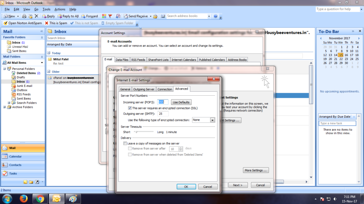The image size is (364, 204).
Task: Confirm Internet E-mail Settings with OK
Action: point(186,187)
